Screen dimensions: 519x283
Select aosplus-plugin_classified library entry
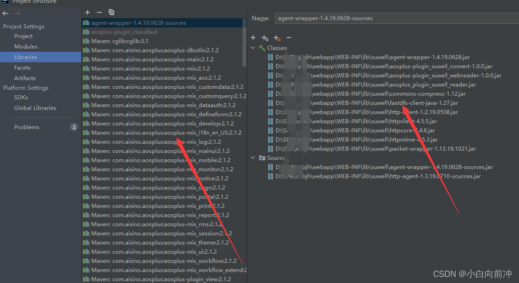click(124, 32)
